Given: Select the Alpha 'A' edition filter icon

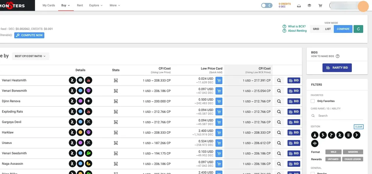Looking at the screenshot, I should tap(315, 135).
